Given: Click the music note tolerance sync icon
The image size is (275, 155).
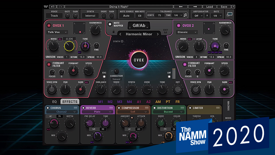Looking at the screenshot, I should (x=185, y=15).
